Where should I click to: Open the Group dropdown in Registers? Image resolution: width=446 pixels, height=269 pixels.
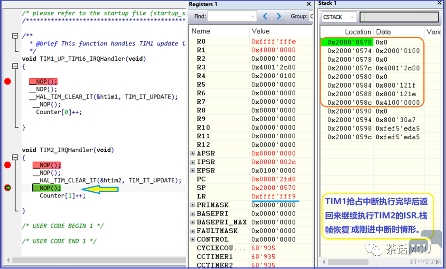311,16
